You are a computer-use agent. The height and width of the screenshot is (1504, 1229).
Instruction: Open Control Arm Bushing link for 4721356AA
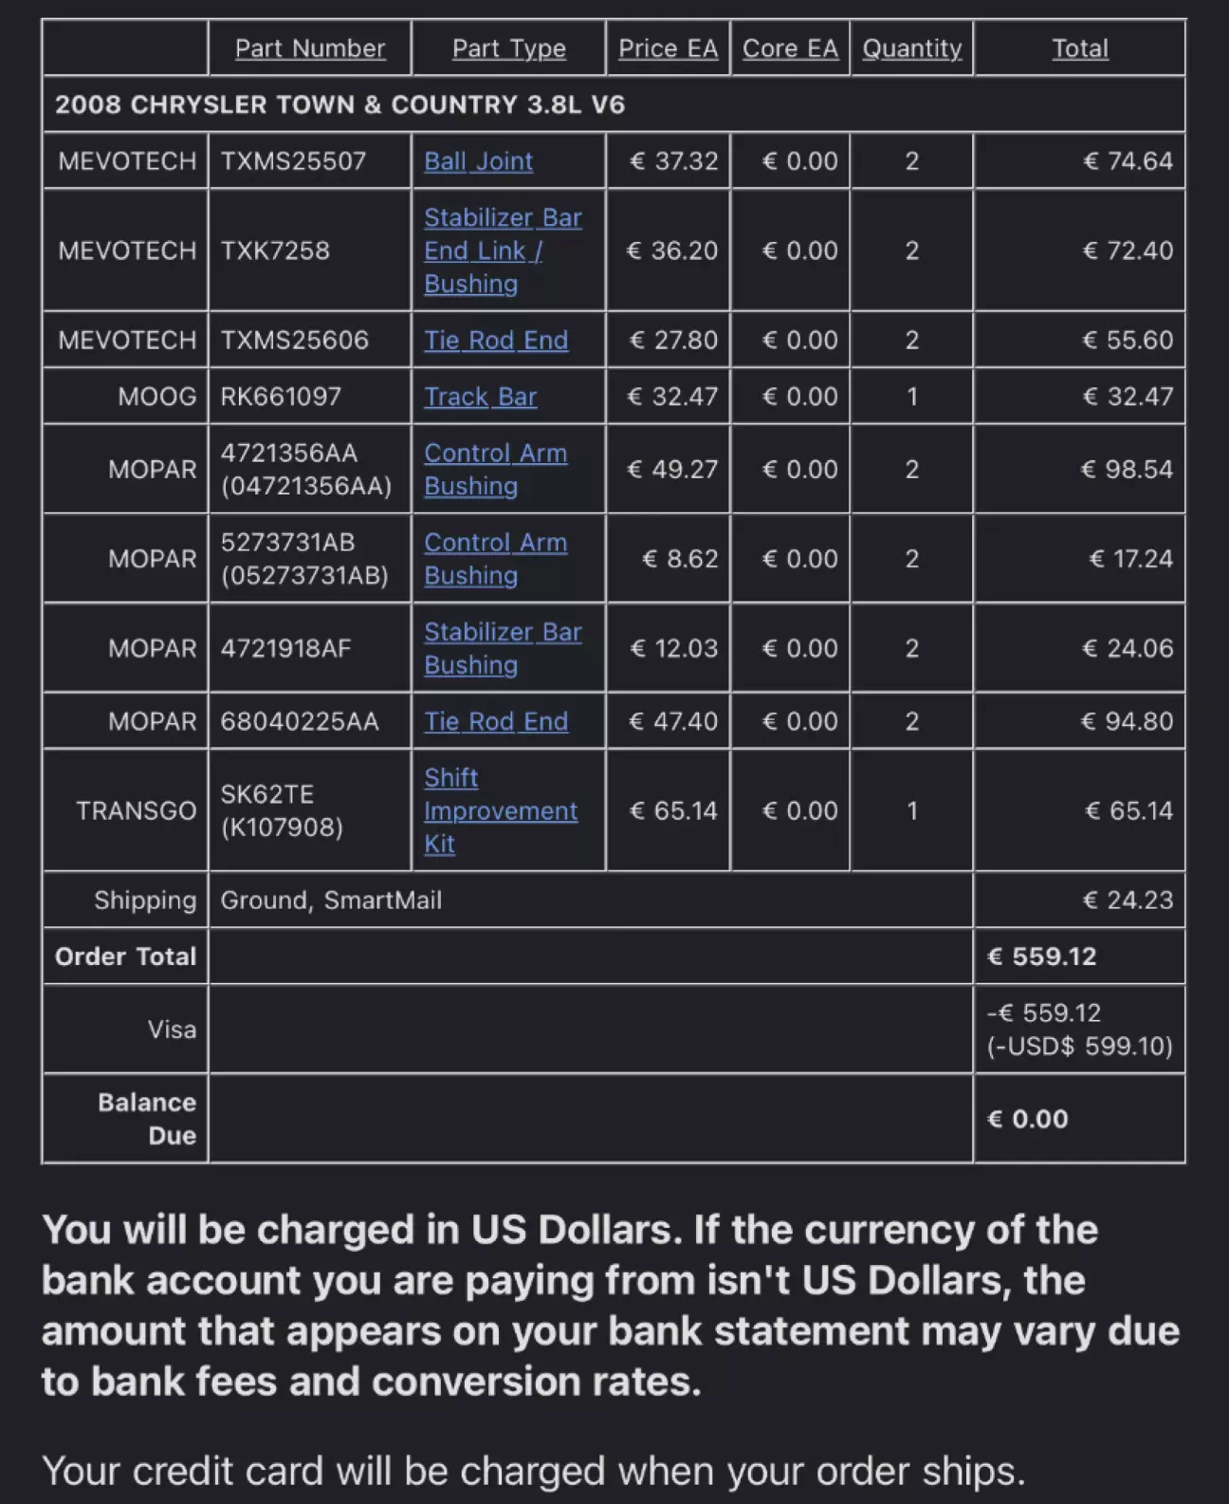click(494, 470)
